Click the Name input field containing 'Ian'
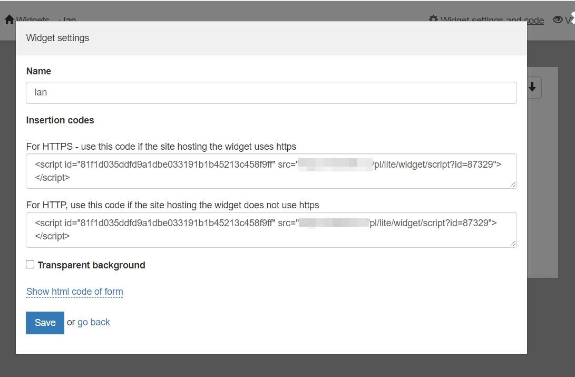This screenshot has height=377, width=575. pyautogui.click(x=271, y=92)
